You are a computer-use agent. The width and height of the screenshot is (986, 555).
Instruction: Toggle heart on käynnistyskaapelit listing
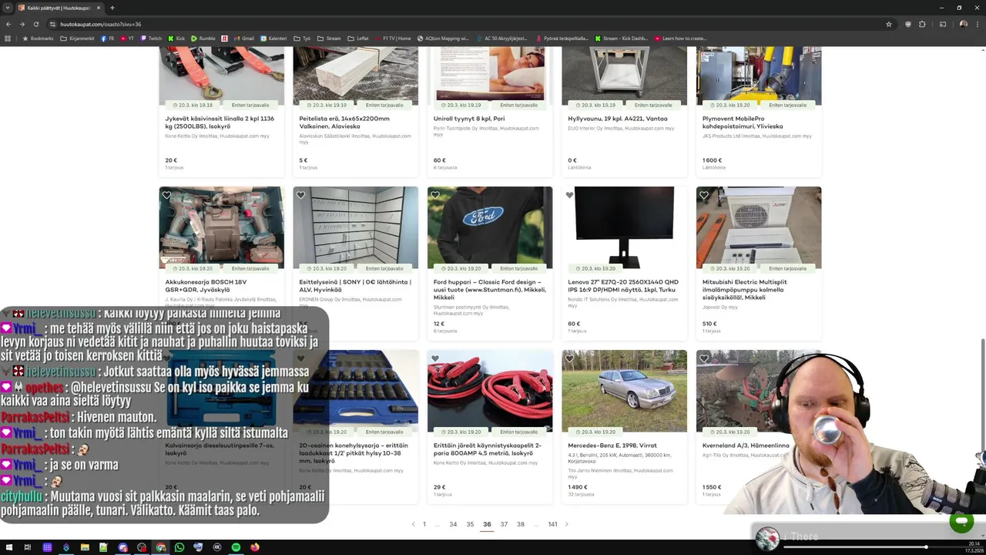(x=435, y=358)
